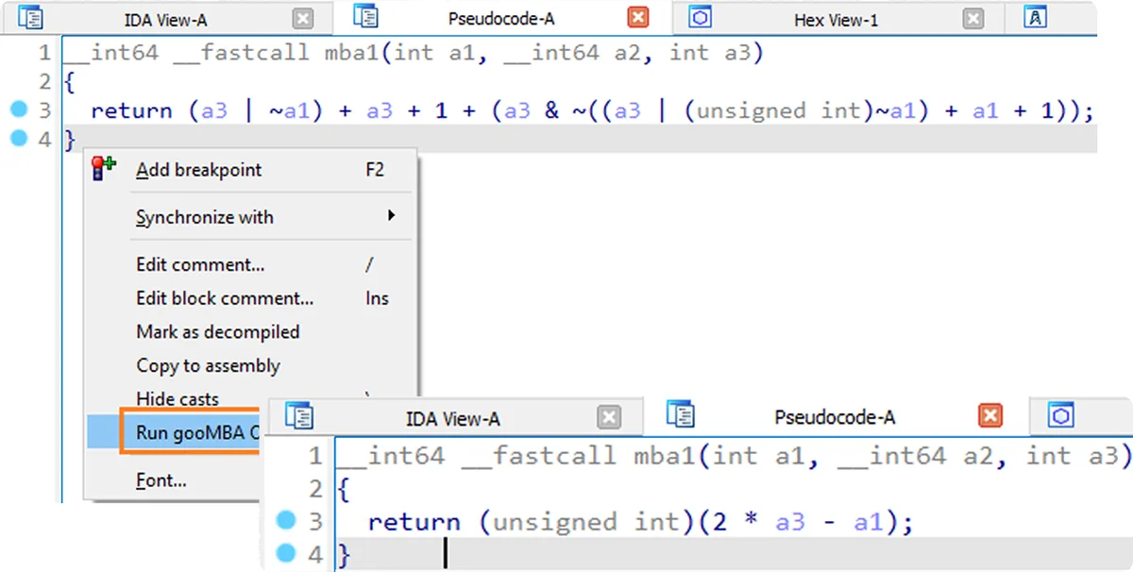Click IDA View-A tab icon in bottom window
This screenshot has height=572, width=1133.
point(299,415)
